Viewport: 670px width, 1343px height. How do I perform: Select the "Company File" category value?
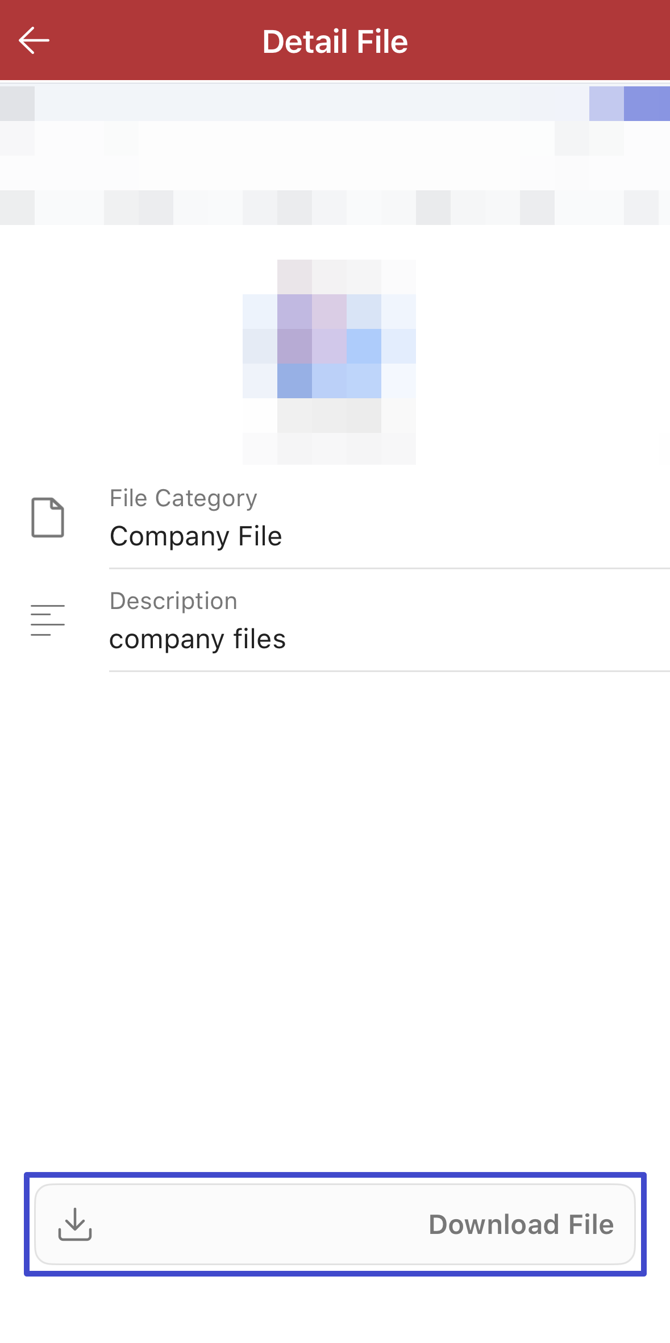(x=196, y=536)
